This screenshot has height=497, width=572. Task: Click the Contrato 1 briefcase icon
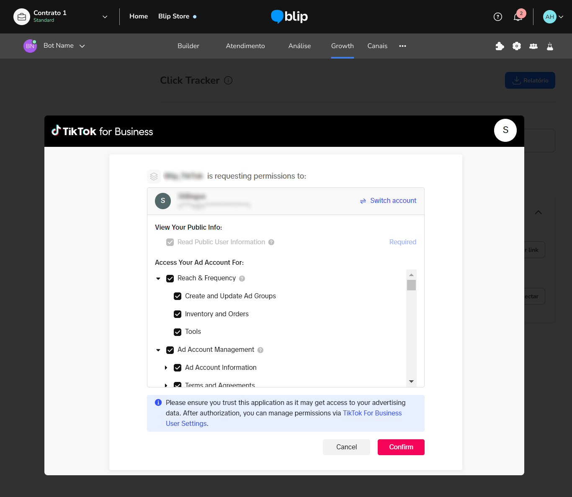(x=22, y=17)
